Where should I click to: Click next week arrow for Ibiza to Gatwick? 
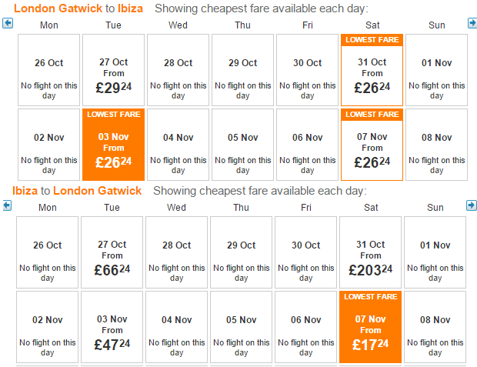coord(471,205)
